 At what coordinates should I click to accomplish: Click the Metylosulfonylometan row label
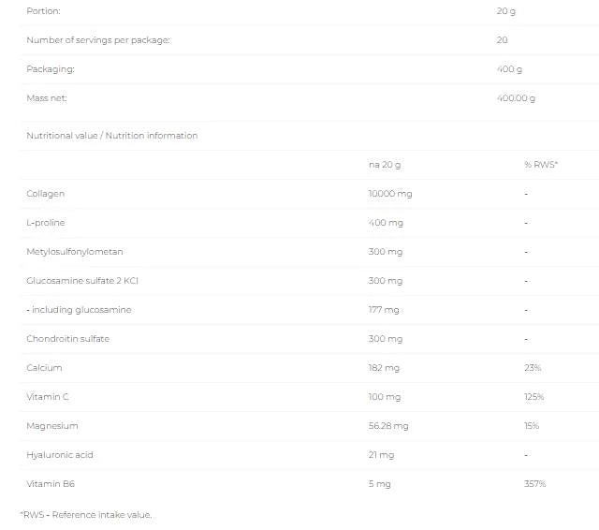75,252
